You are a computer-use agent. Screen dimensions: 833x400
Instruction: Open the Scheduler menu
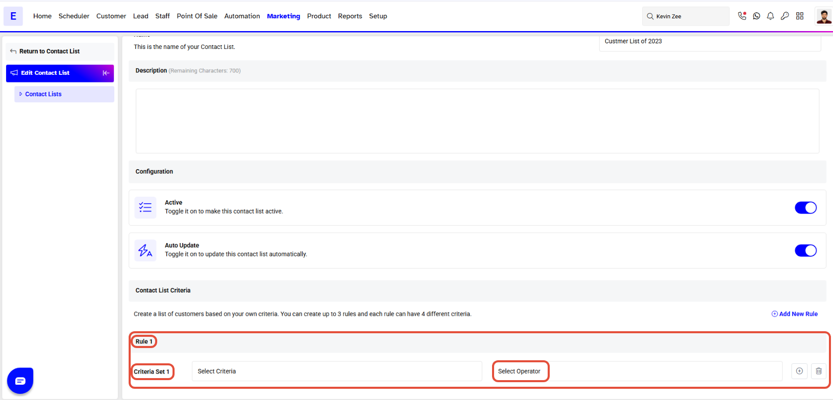click(74, 16)
